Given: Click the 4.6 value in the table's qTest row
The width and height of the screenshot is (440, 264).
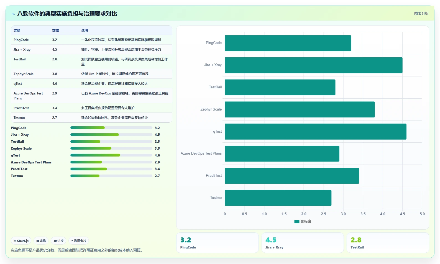Looking at the screenshot, I should [55, 84].
